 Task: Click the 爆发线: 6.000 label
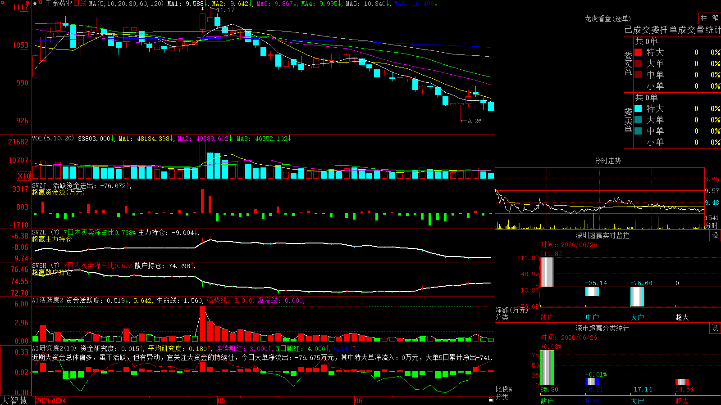(x=281, y=300)
